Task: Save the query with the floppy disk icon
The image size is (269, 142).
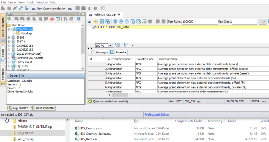Action: (x=102, y=21)
